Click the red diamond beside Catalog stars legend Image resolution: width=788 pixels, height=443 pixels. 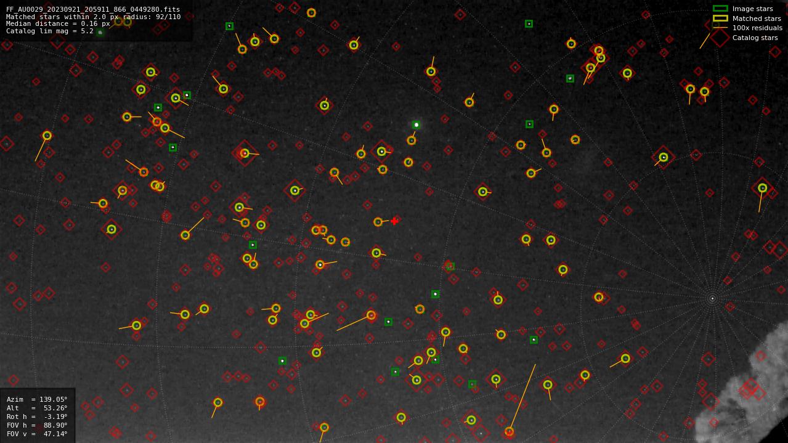coord(720,38)
